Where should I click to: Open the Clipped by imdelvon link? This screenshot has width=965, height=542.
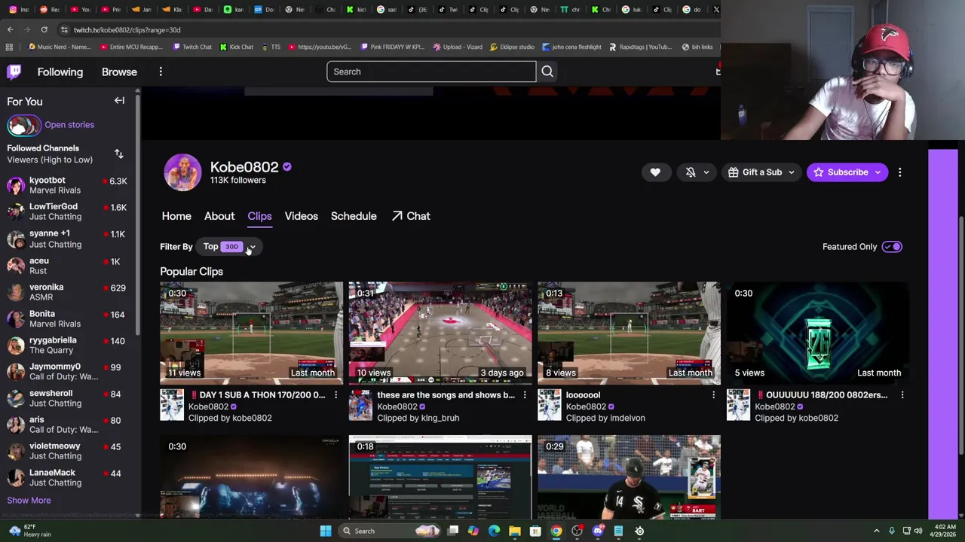pyautogui.click(x=605, y=418)
